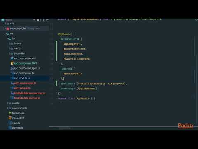198x149 pixels.
Task: Click the TypeScript icon of app.module.ts
Action: point(12,78)
